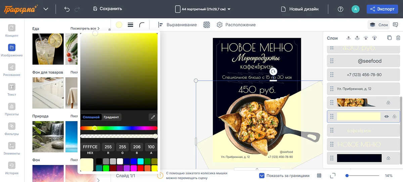Open the Расположение menu

point(236,25)
